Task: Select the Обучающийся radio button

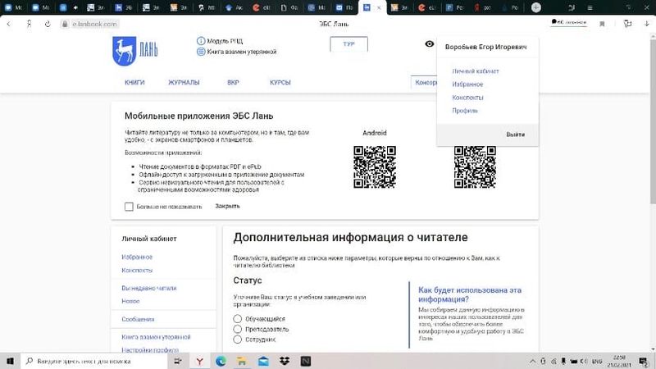Action: pos(238,319)
